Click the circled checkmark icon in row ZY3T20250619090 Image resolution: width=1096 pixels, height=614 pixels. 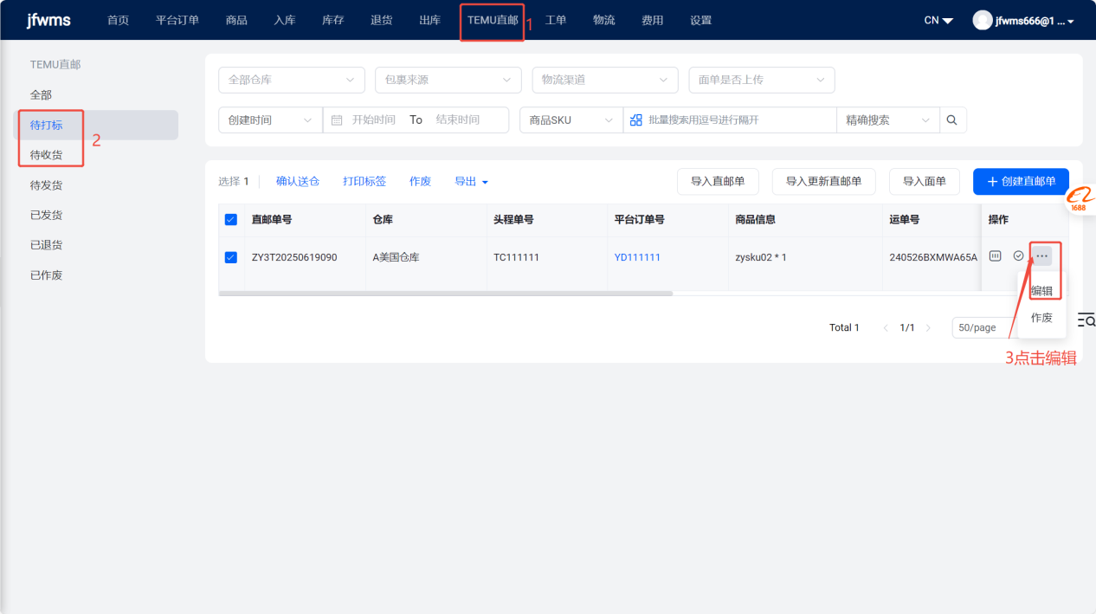pos(1018,256)
